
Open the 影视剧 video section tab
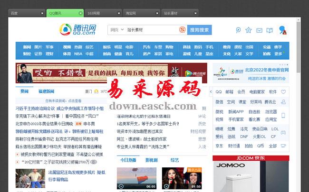pyautogui.click(x=151, y=160)
